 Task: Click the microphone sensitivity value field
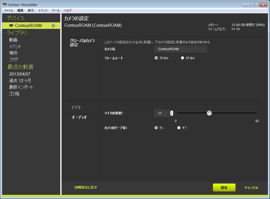pos(162,113)
